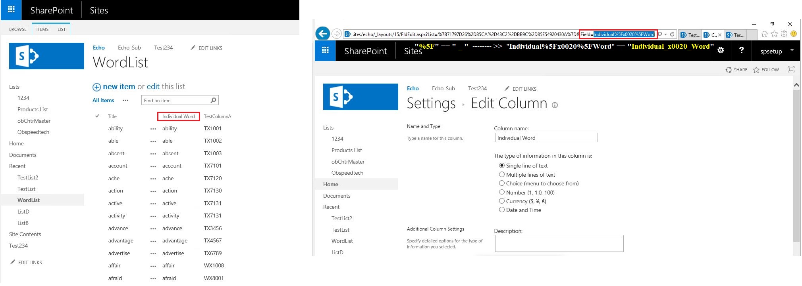Click the new item link
Image resolution: width=802 pixels, height=286 pixels.
119,87
